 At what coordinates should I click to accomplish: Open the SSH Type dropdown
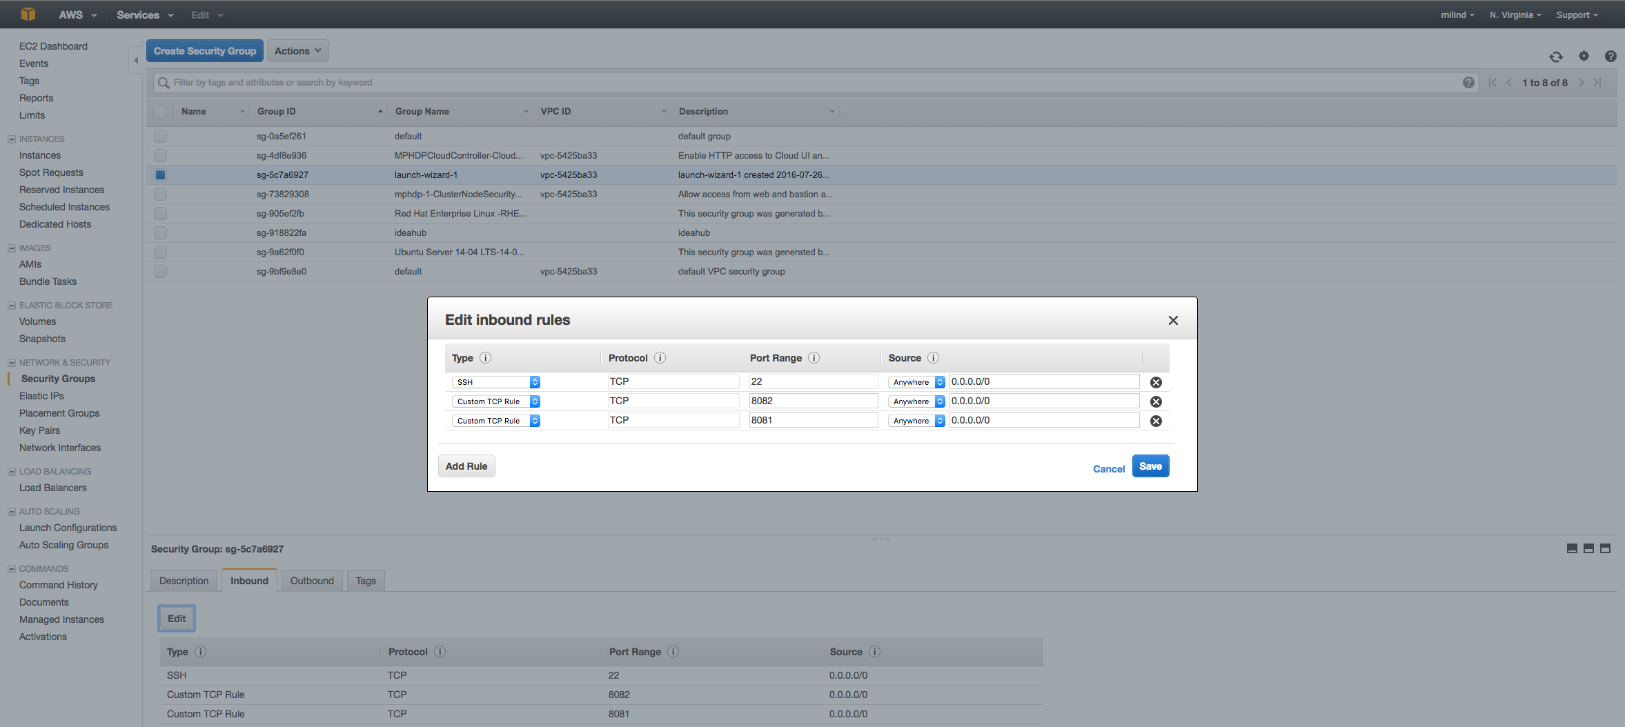(x=495, y=381)
